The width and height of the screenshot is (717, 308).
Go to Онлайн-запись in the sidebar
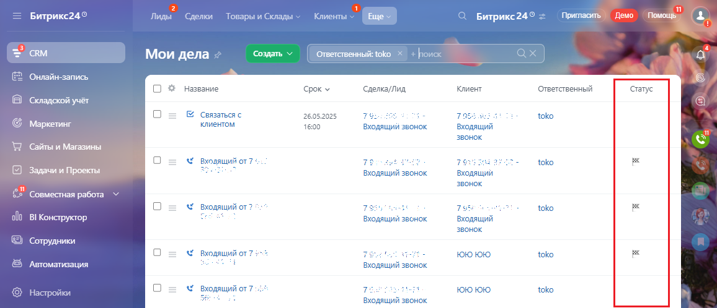point(58,77)
